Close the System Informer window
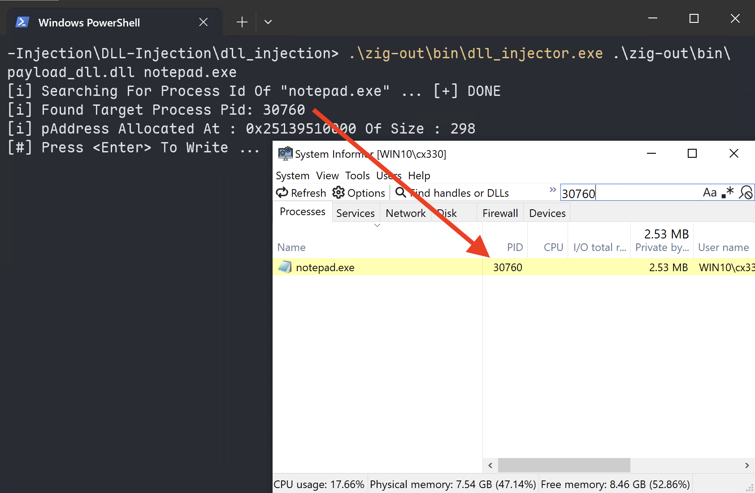Screen dimensions: 755x493 pyautogui.click(x=734, y=153)
